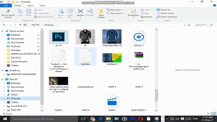Select Local Disk (C:) in sidebar
This screenshot has width=217, height=122.
(x=19, y=106)
